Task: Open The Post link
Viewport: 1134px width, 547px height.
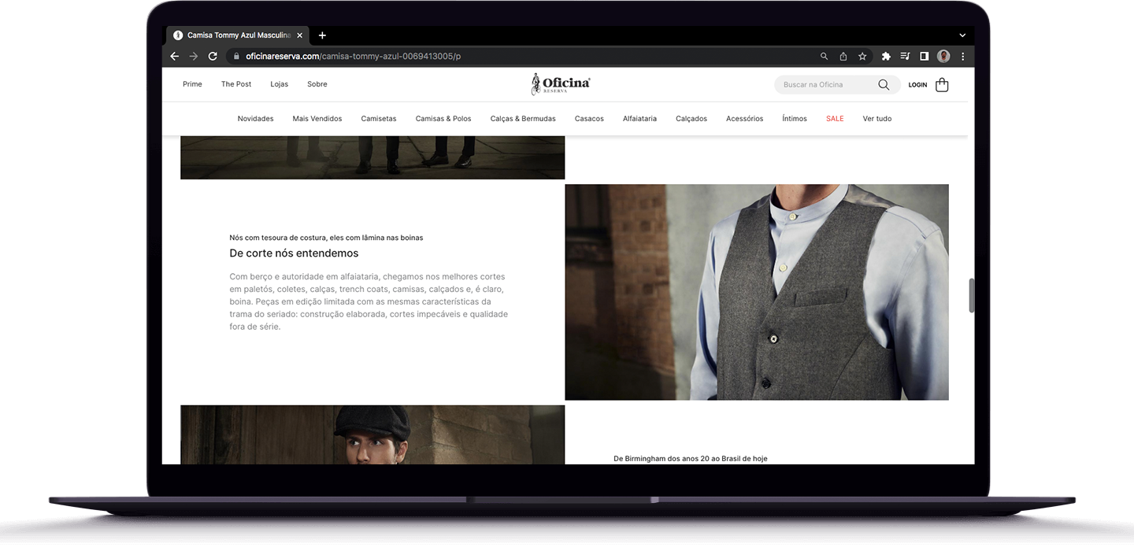Action: click(x=236, y=84)
